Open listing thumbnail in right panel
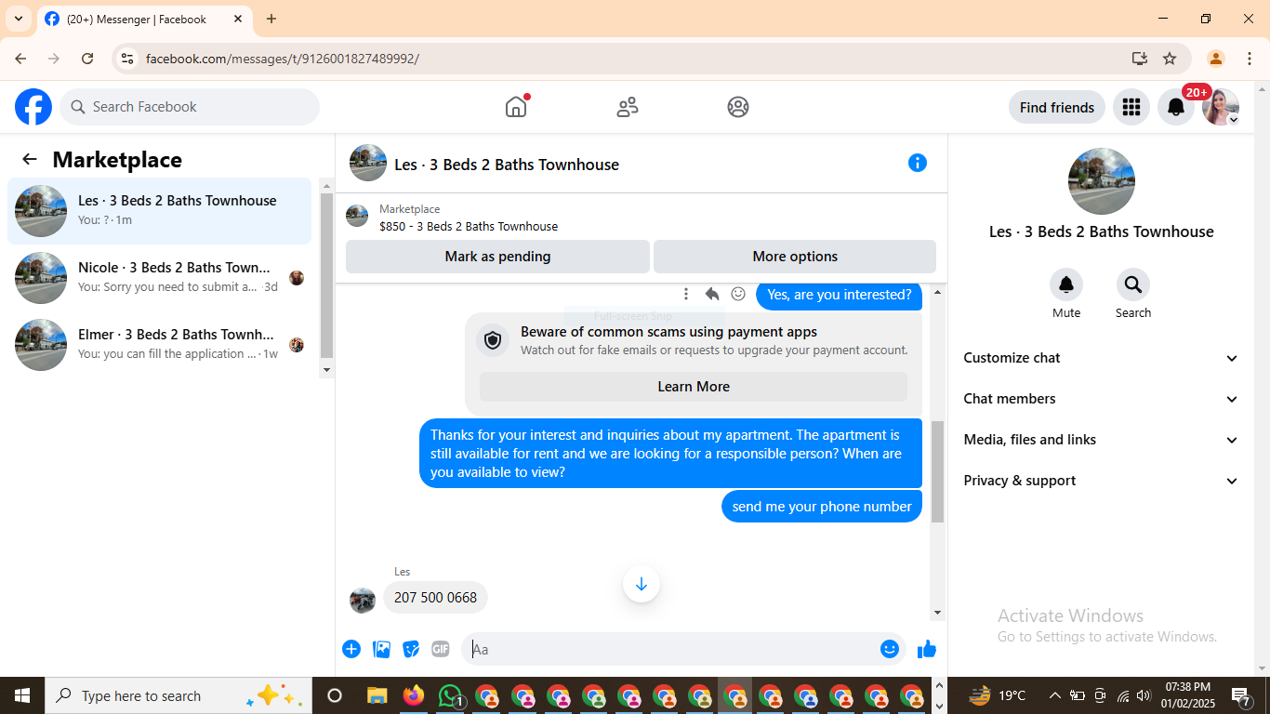1270x714 pixels. pos(1102,181)
